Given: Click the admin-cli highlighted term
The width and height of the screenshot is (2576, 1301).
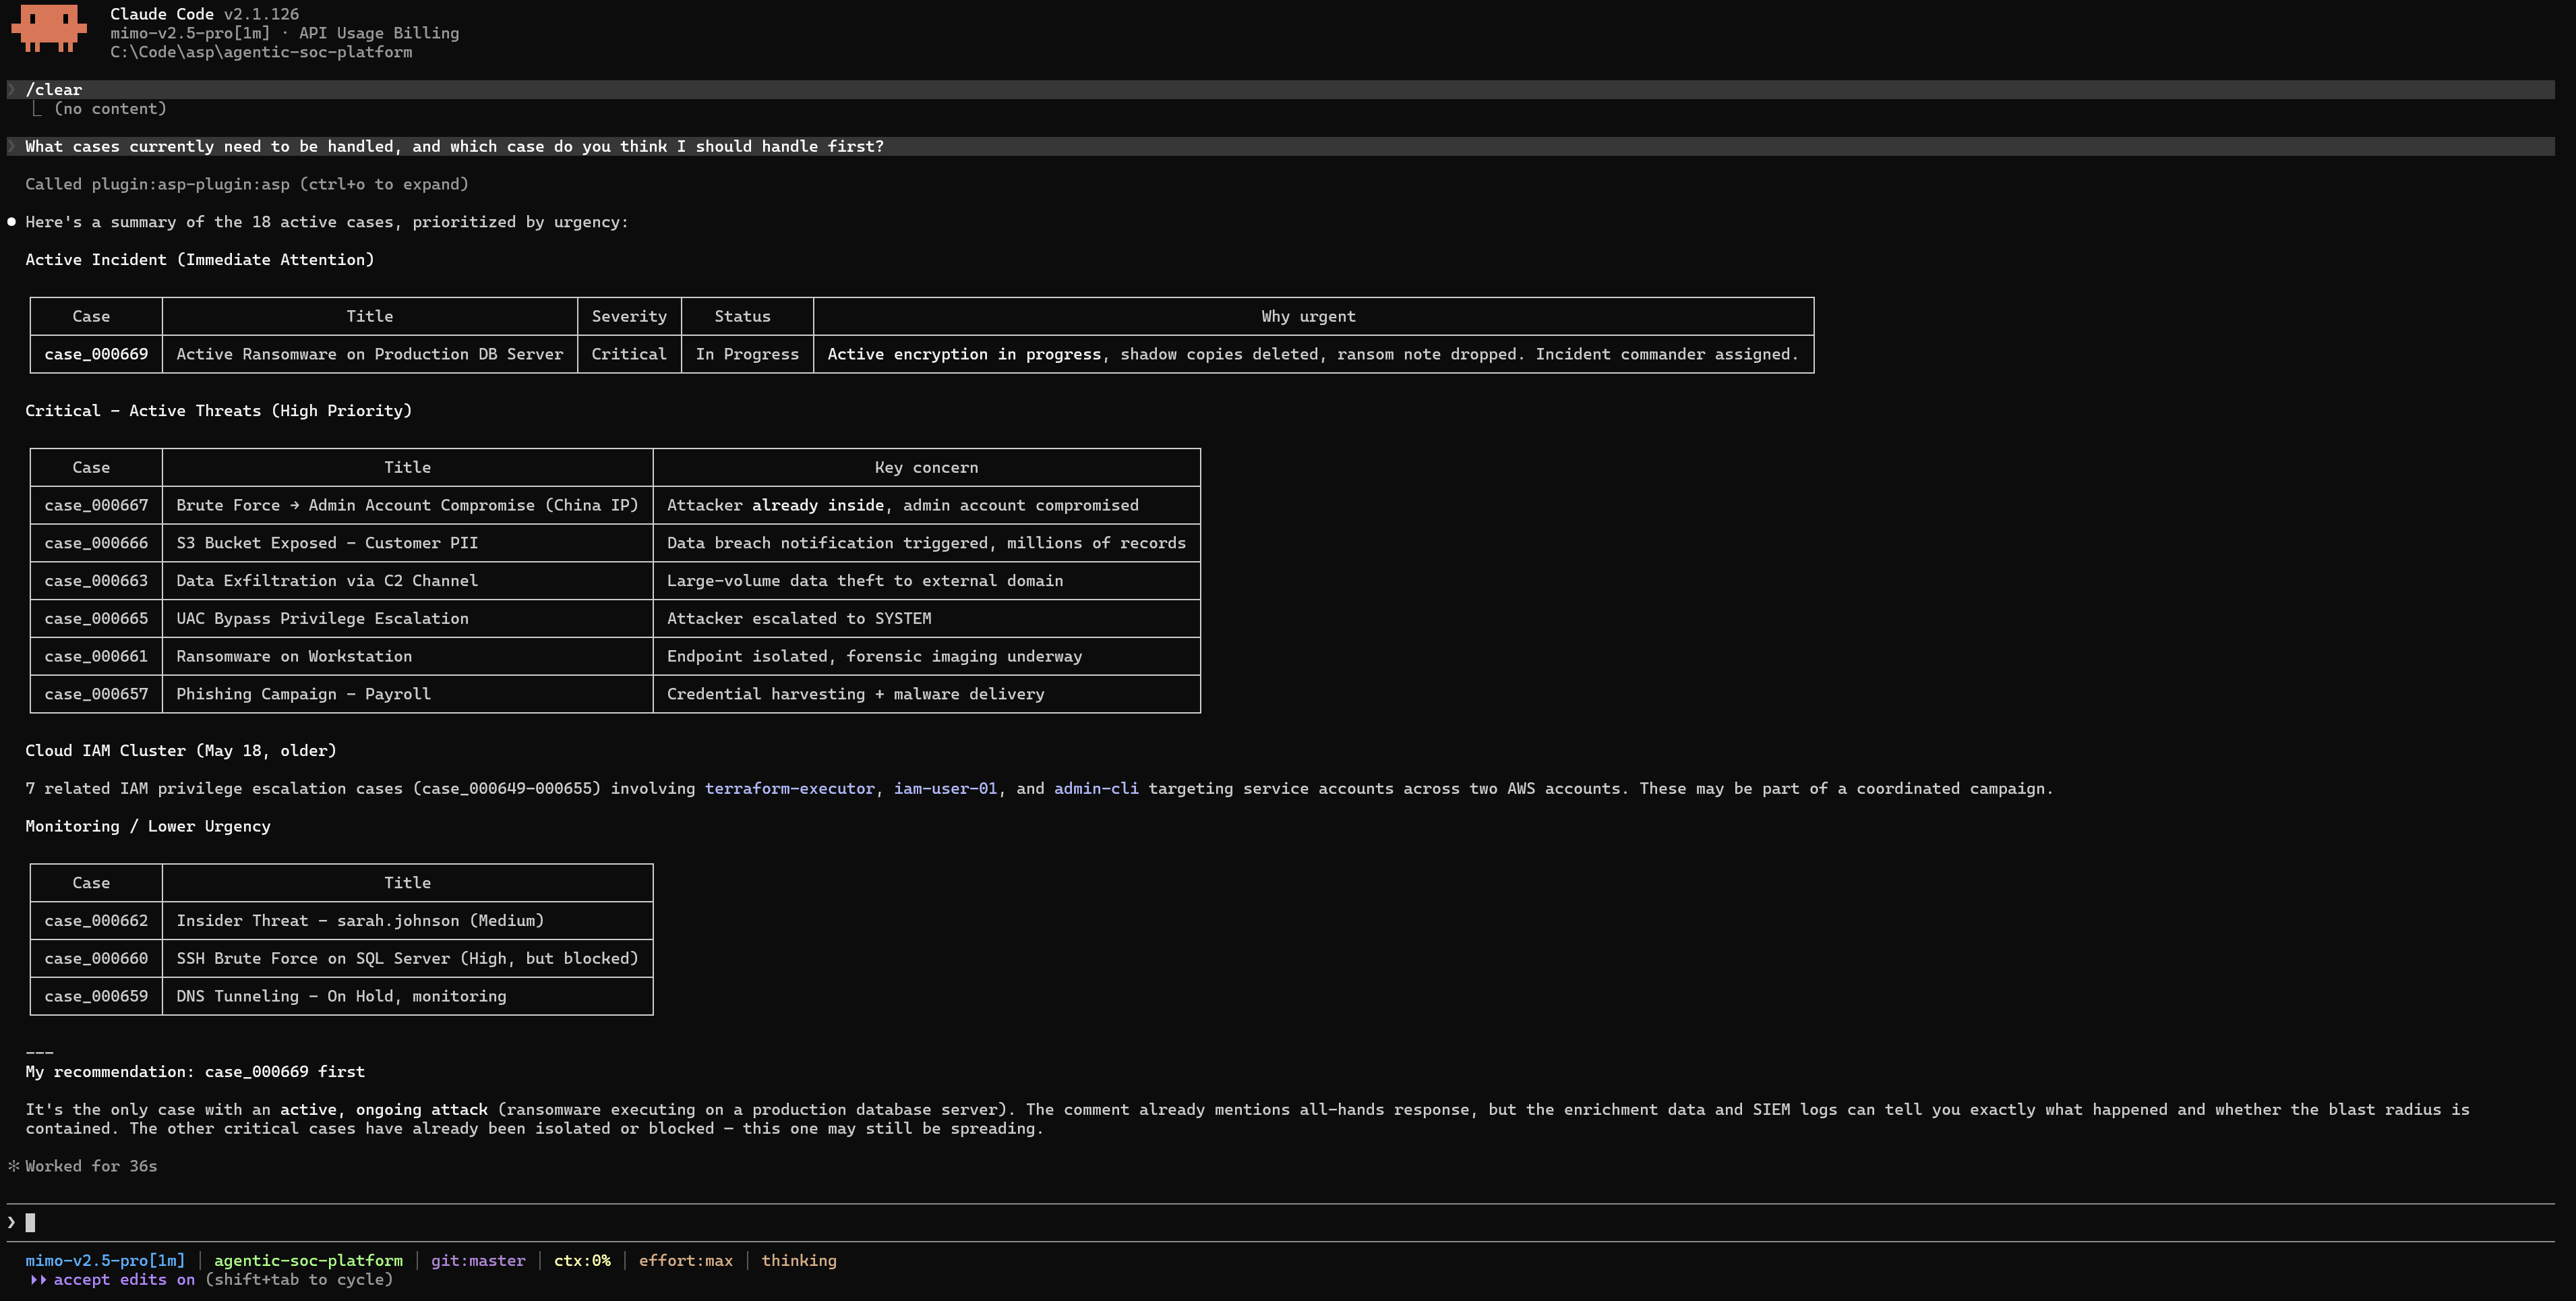Looking at the screenshot, I should (1096, 788).
